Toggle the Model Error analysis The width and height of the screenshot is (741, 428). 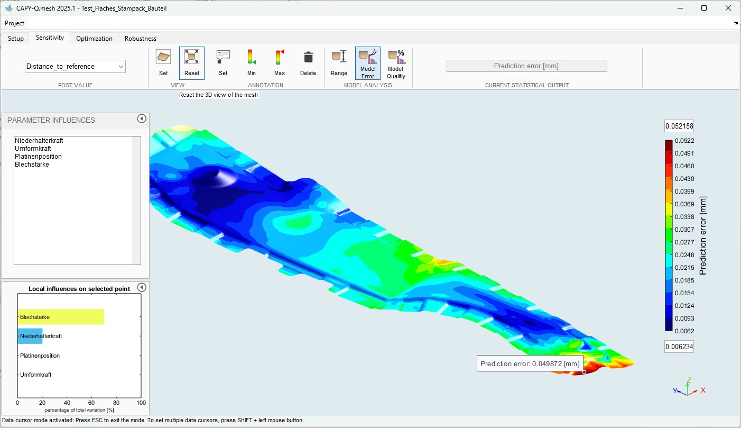[x=368, y=63]
